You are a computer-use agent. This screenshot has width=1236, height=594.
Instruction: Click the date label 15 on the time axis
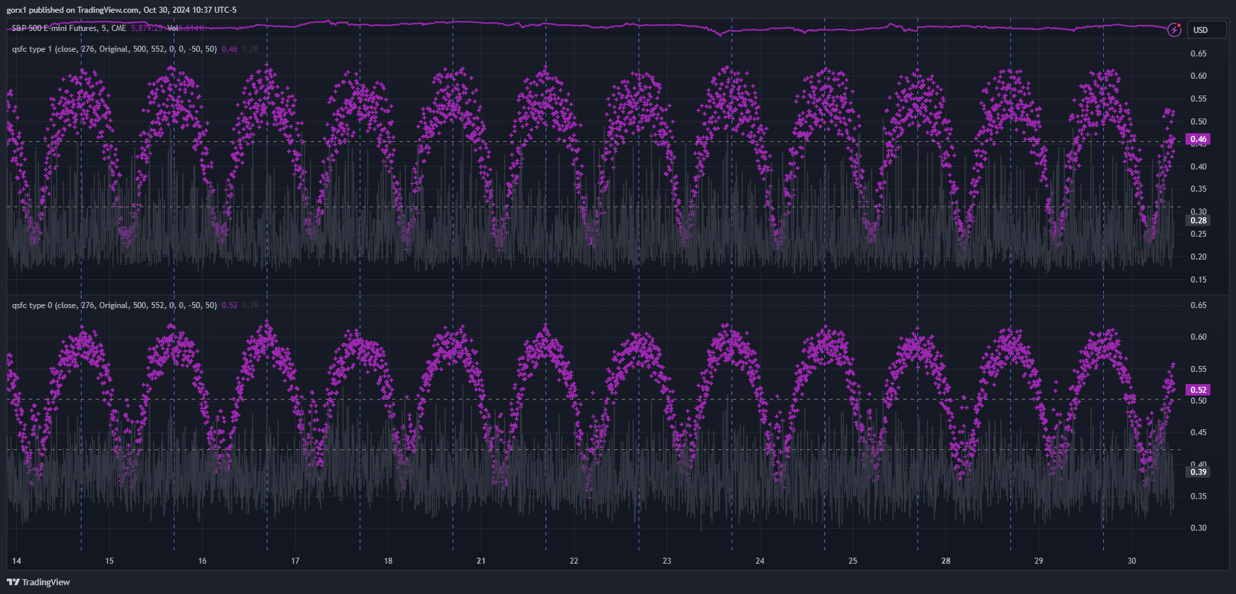(109, 561)
